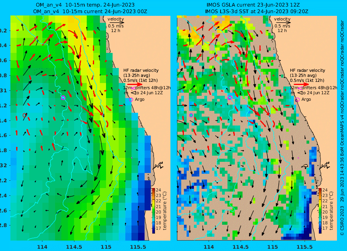Click '0.5 m/s' under right velocity arrow
Viewport: 347px width, 251px height.
(x=282, y=26)
